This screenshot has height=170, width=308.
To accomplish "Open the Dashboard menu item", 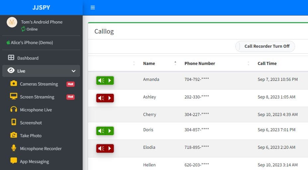I will tap(41, 58).
